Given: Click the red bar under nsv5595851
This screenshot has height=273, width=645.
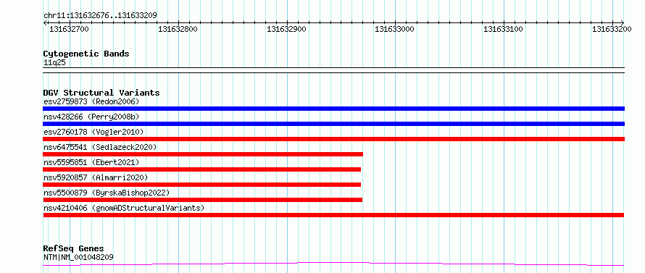Looking at the screenshot, I should [202, 169].
